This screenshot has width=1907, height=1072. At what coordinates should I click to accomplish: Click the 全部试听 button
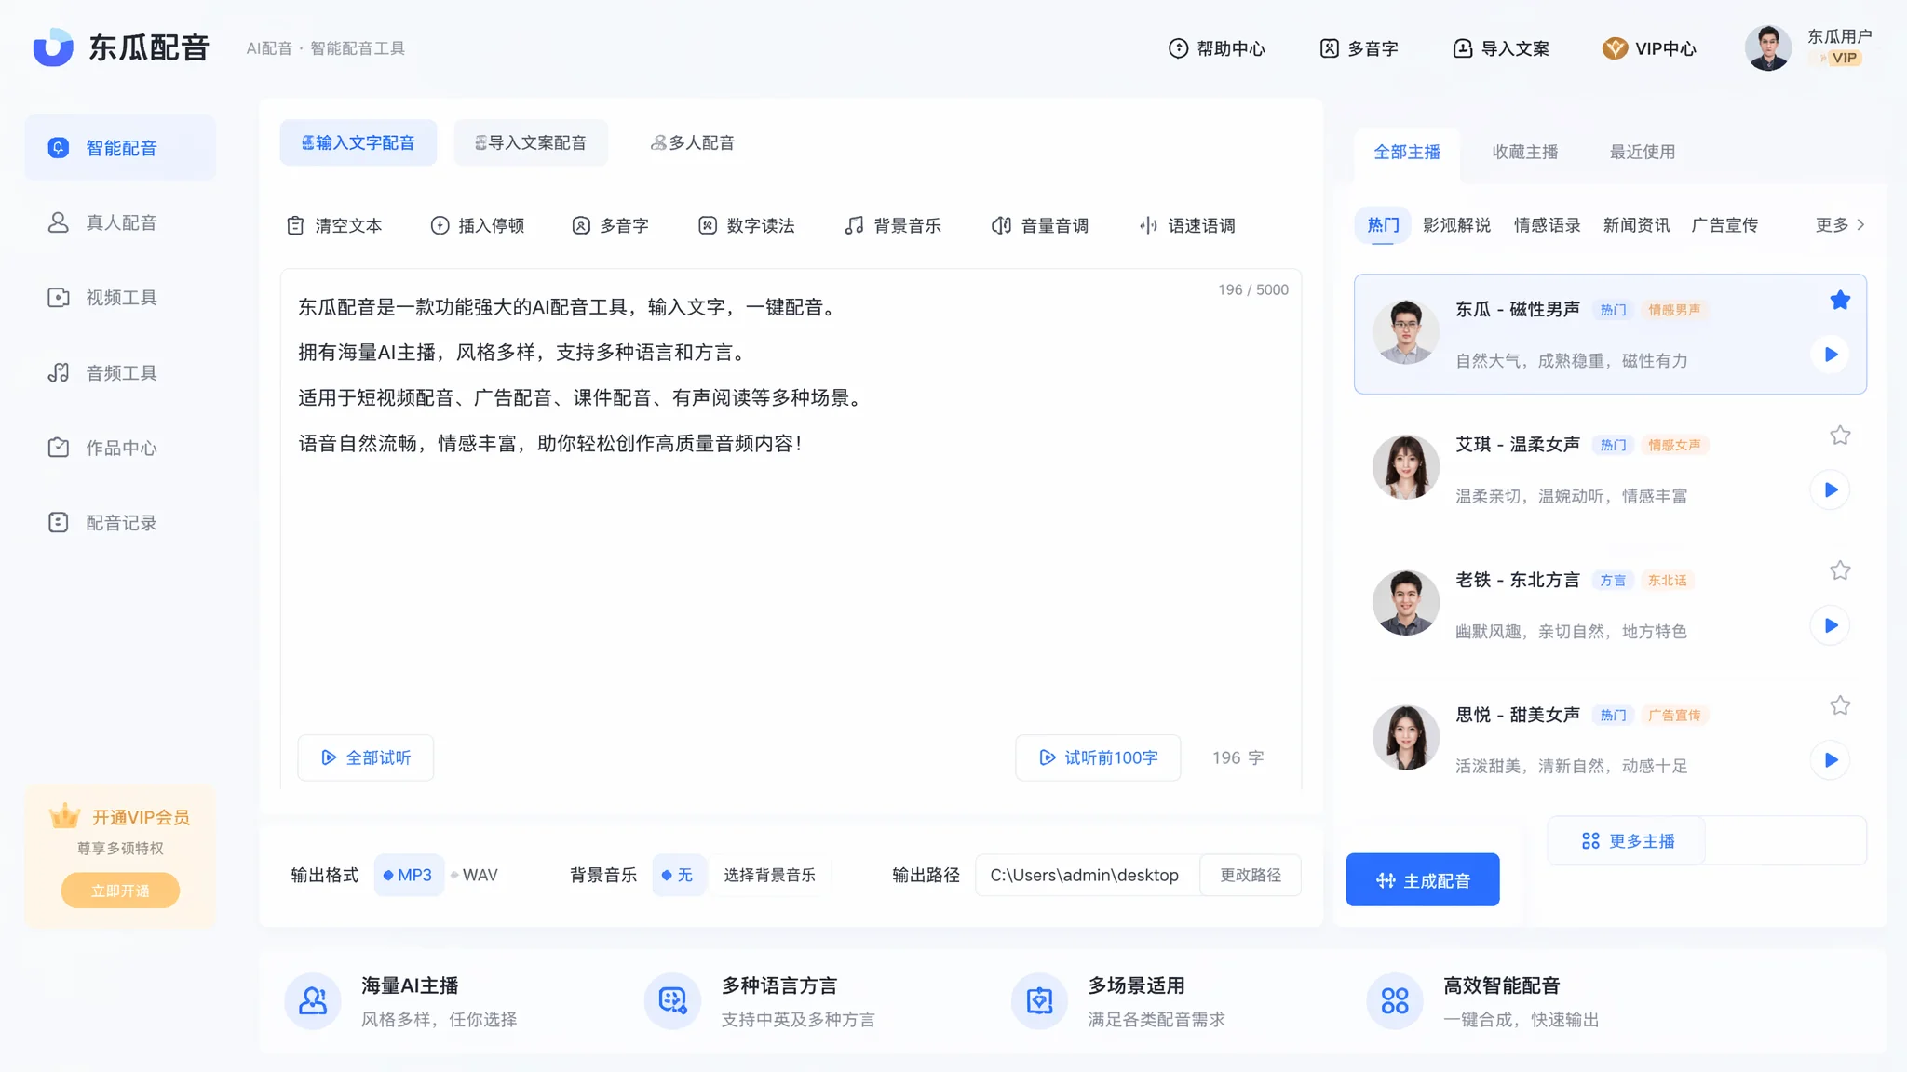point(366,757)
